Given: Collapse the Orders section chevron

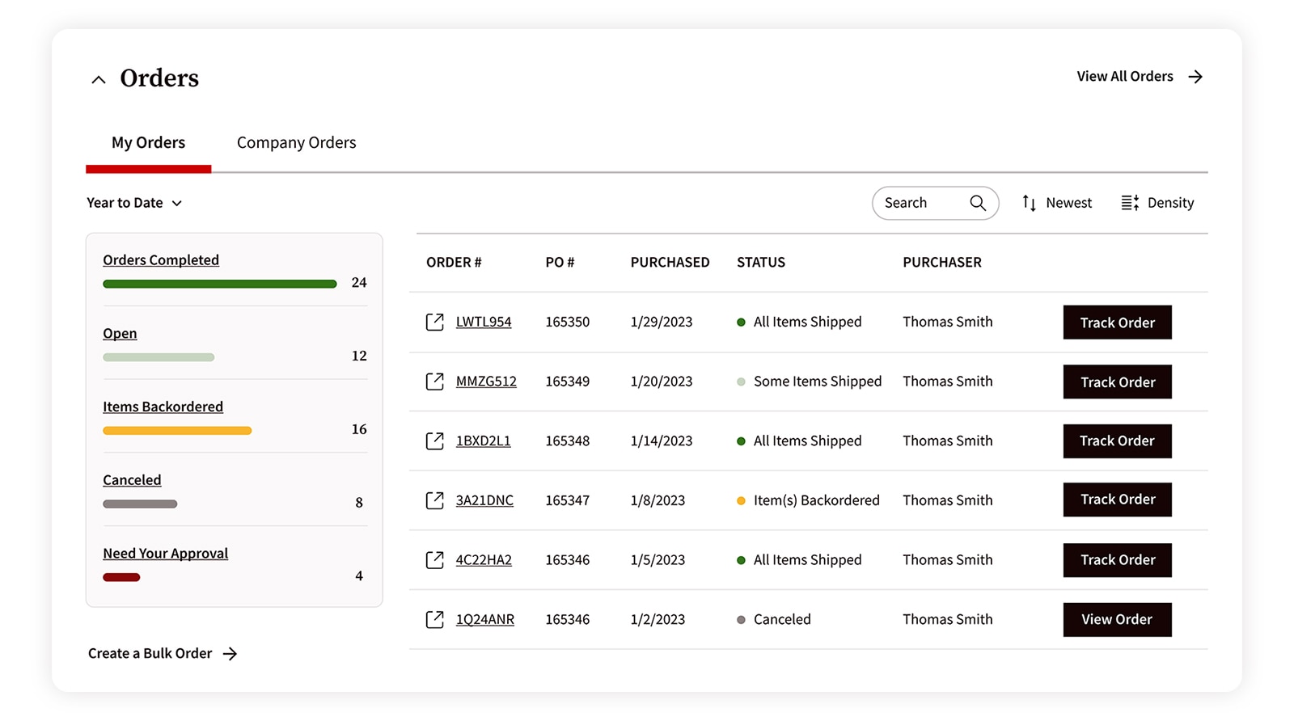Looking at the screenshot, I should coord(99,79).
